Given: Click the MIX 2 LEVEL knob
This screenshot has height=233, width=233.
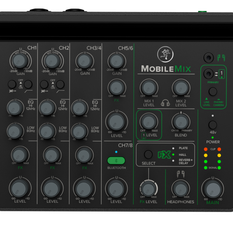Looking at the screenshot, I should click(181, 88).
